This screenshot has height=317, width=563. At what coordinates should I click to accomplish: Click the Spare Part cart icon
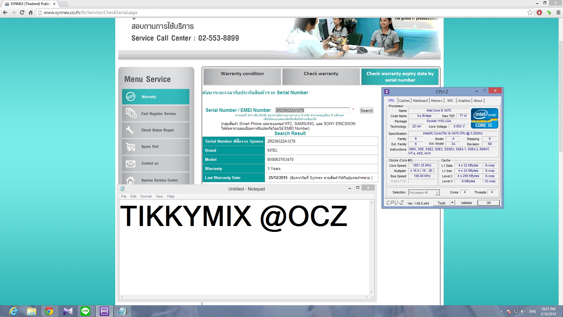point(131,146)
